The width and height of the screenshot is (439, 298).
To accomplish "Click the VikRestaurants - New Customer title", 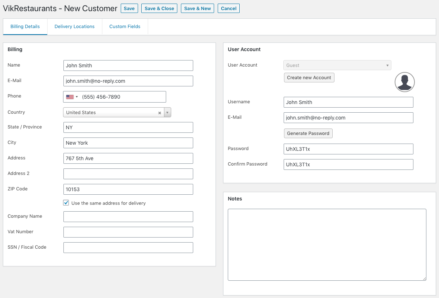I will (x=60, y=8).
